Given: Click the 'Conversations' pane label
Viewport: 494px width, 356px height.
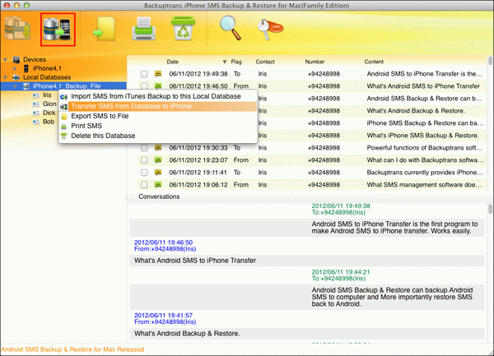Looking at the screenshot, I should click(x=159, y=196).
